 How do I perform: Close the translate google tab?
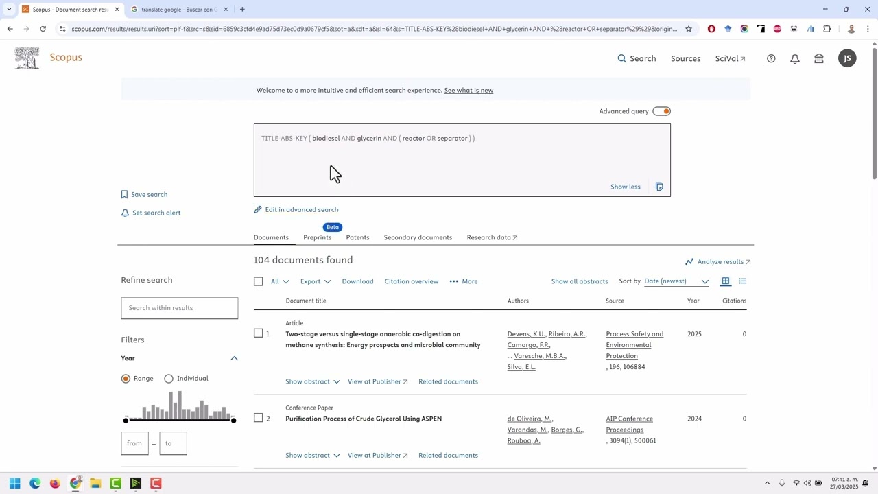pos(226,10)
